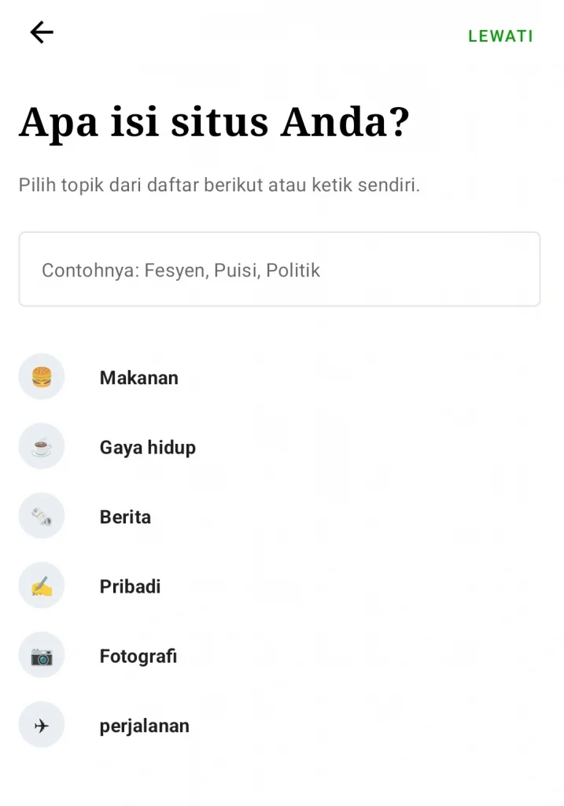Pick the Berita topic label

point(125,517)
